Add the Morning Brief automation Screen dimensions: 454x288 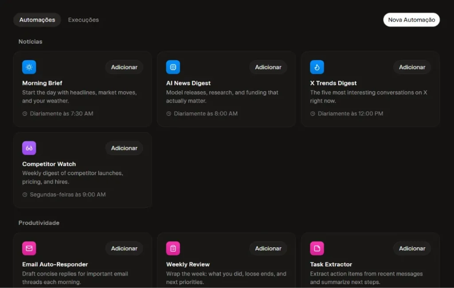[124, 67]
